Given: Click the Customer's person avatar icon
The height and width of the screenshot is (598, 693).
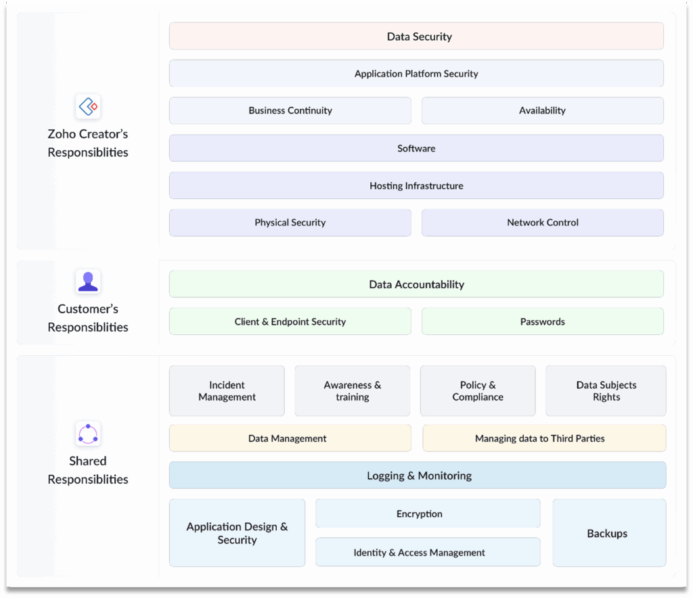Looking at the screenshot, I should pos(88,281).
